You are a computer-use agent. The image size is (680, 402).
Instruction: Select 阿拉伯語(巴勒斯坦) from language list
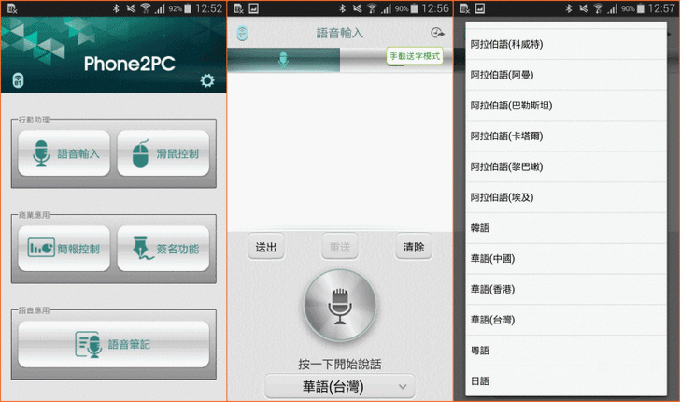coord(566,106)
